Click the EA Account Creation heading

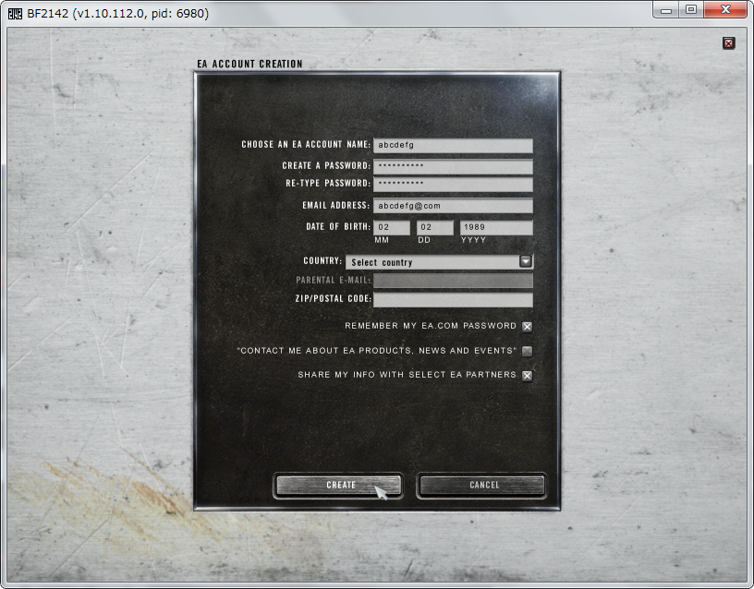[249, 64]
